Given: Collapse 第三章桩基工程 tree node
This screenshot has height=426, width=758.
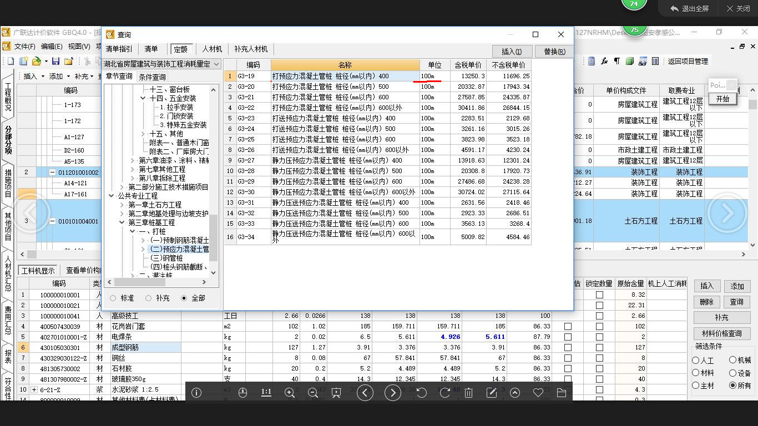Looking at the screenshot, I should 123,222.
